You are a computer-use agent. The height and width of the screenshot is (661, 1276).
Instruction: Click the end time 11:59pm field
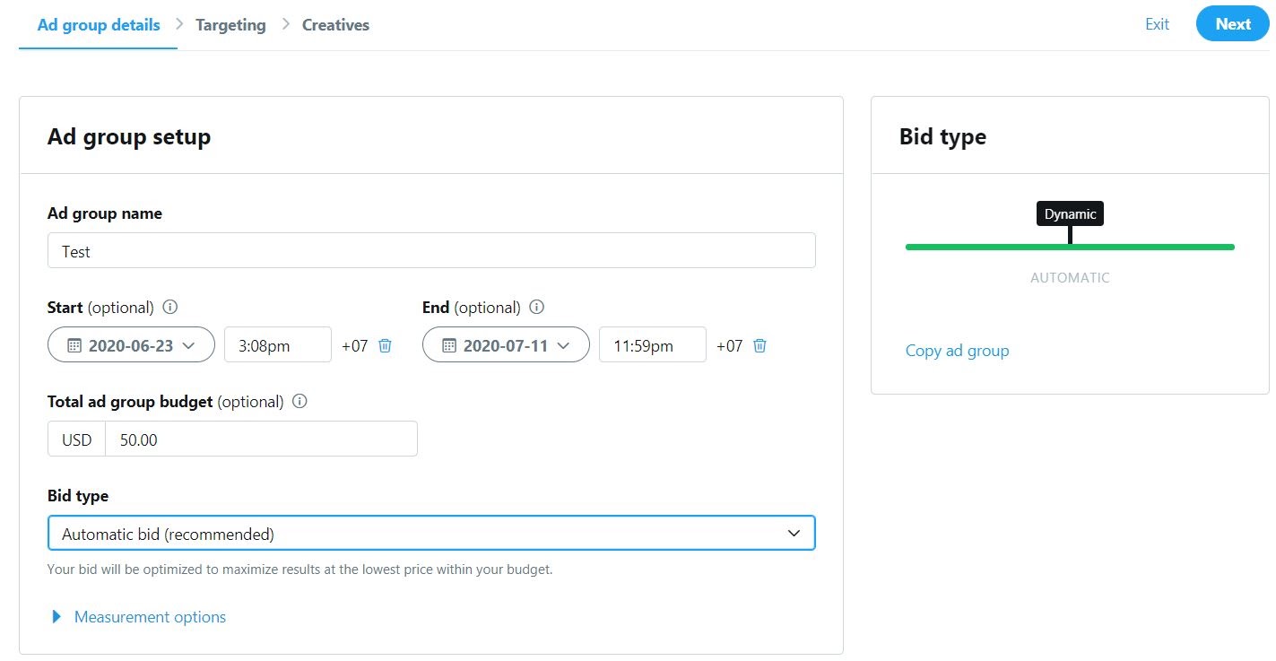point(652,345)
